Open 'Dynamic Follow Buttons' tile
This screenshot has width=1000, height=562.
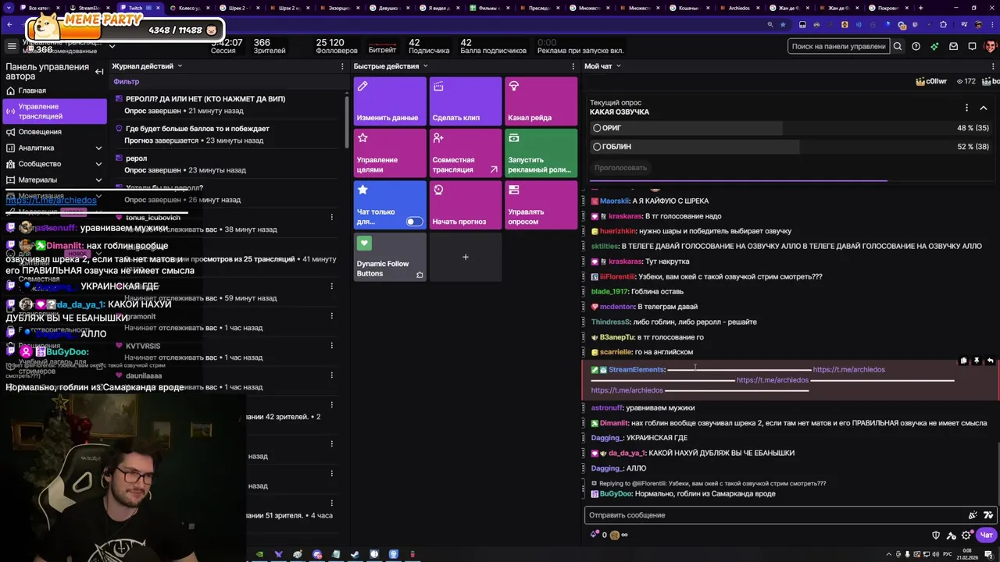[390, 257]
